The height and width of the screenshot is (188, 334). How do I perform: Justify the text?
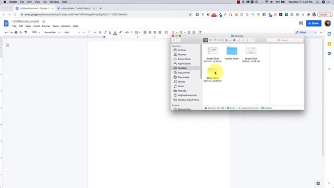(x=160, y=32)
